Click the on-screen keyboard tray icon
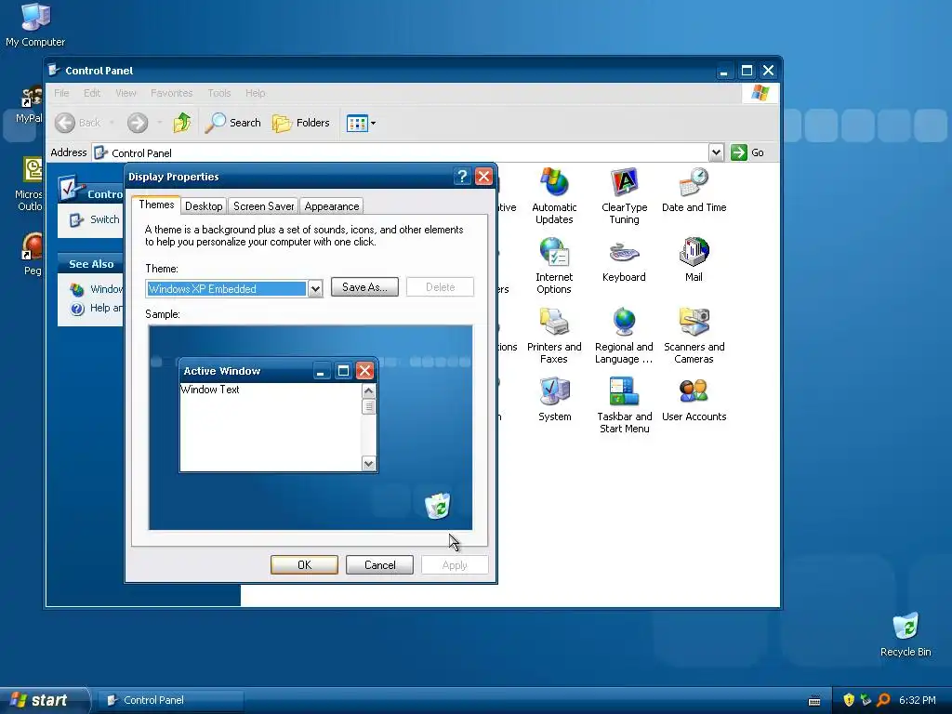The width and height of the screenshot is (952, 714). pos(814,701)
